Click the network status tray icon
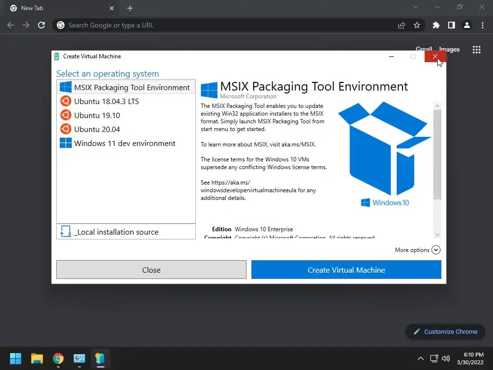The height and width of the screenshot is (370, 493). click(434, 358)
